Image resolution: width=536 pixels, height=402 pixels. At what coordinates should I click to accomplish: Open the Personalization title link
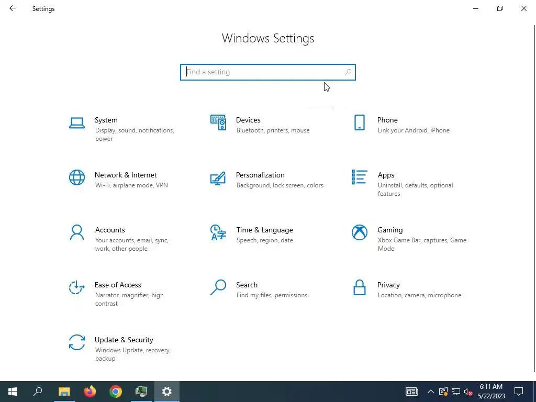[x=260, y=175]
